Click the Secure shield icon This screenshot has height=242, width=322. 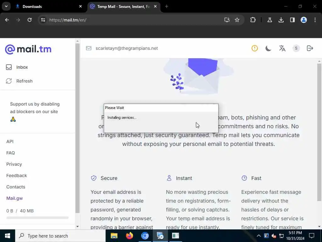coord(94,178)
